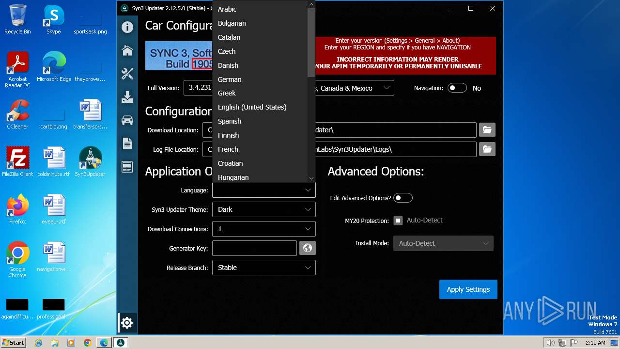The width and height of the screenshot is (620, 349).
Task: Go to Home page in sidebar
Action: (127, 50)
